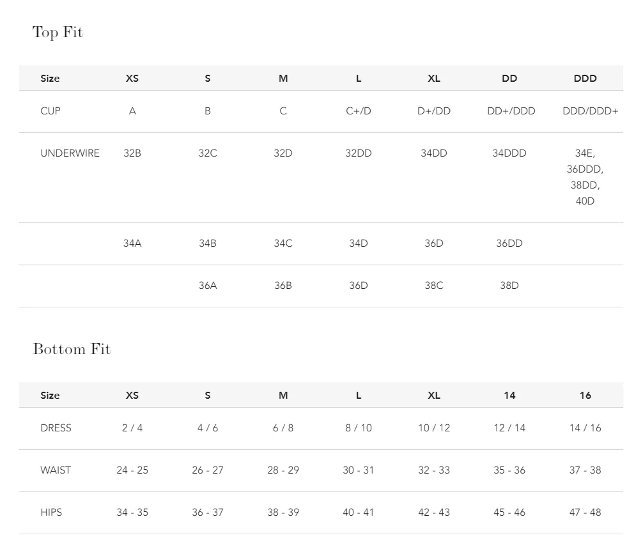Select the 32DD underwire cell
Image resolution: width=643 pixels, height=556 pixels.
[359, 153]
